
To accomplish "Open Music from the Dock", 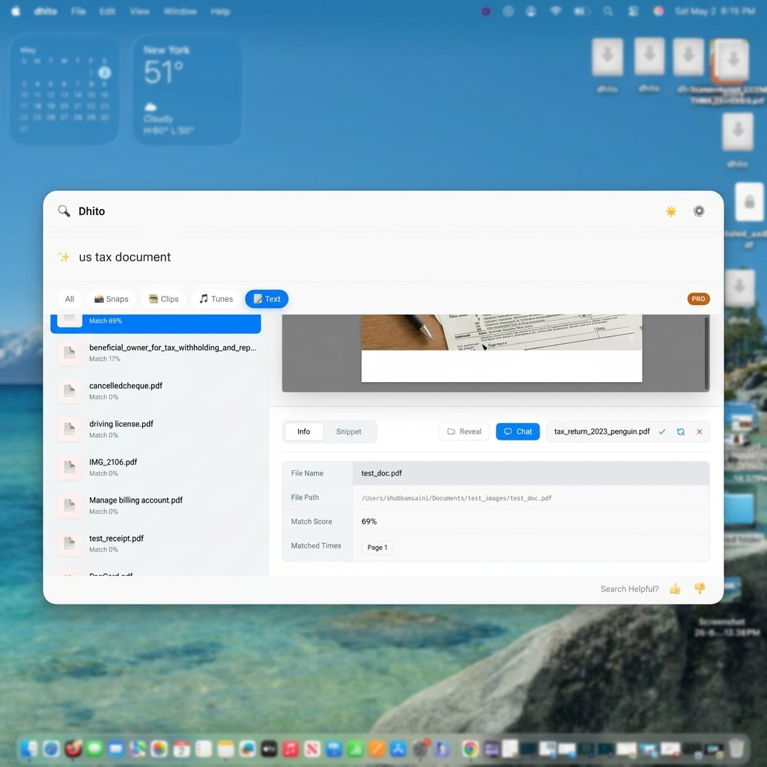I will [x=291, y=748].
